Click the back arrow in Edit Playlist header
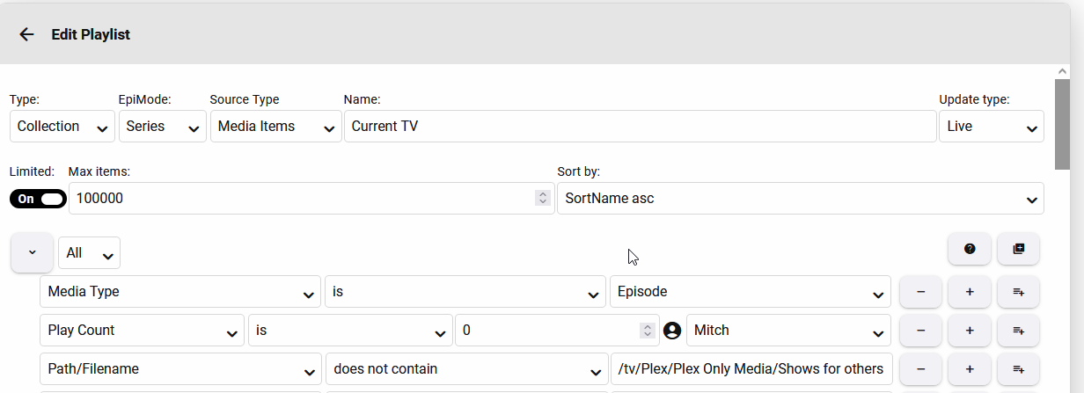The width and height of the screenshot is (1084, 393). [26, 34]
